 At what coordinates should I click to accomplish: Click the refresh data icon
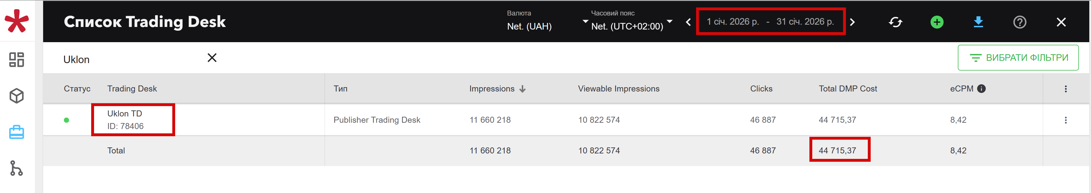[895, 22]
